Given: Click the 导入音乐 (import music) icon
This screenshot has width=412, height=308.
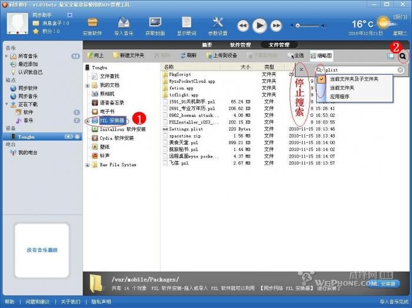Looking at the screenshot, I should [124, 25].
